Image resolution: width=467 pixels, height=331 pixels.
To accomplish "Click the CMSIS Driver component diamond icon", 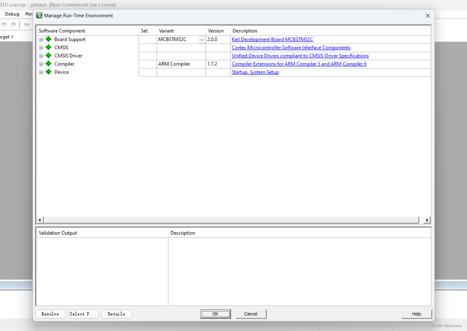I will 48,56.
